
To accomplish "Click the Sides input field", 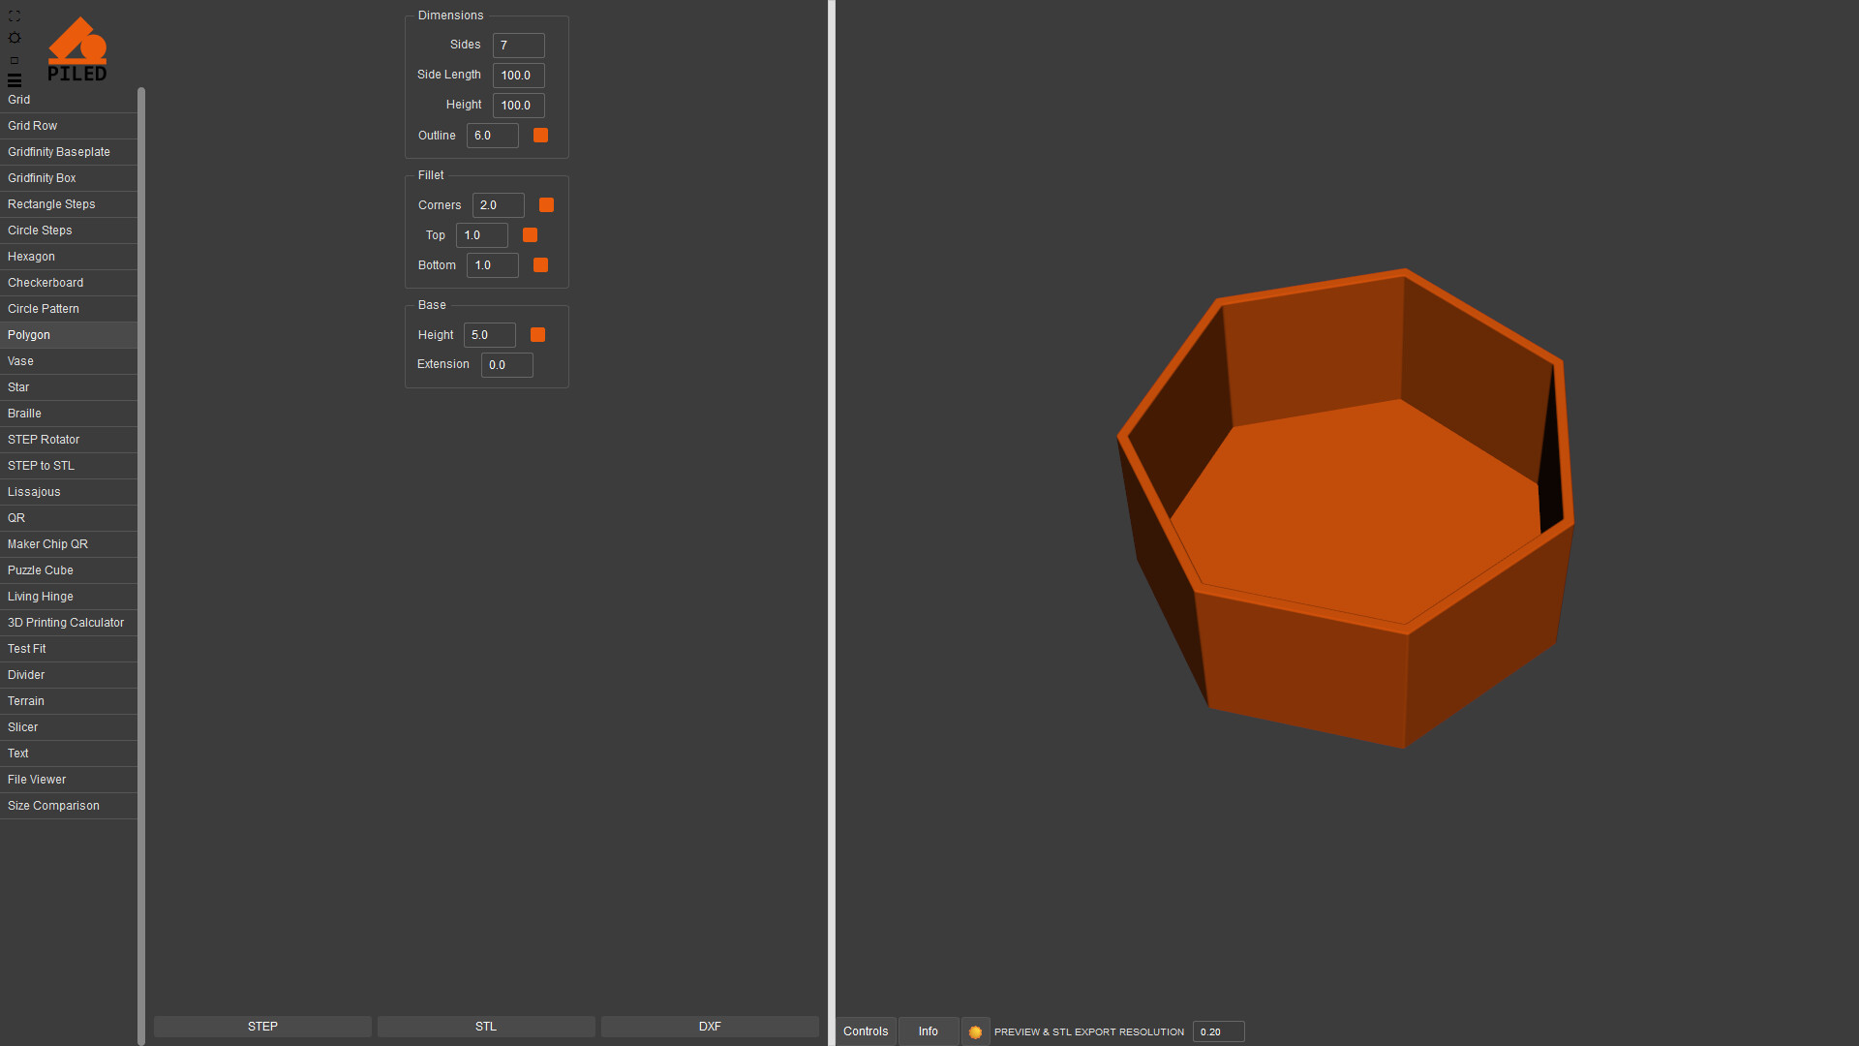I will (518, 46).
